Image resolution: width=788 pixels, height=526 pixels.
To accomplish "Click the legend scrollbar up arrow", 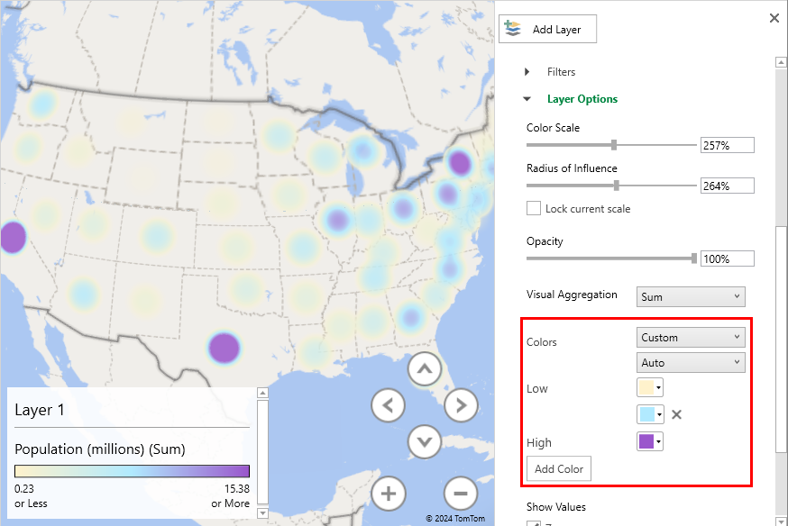I will pyautogui.click(x=262, y=393).
